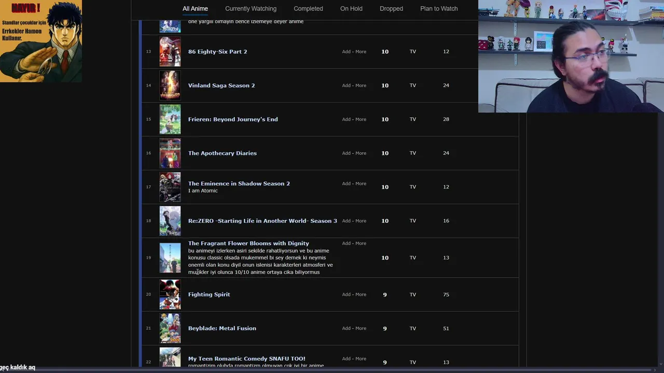Click Re:ZERO Season 3 cover thumbnail

point(170,221)
